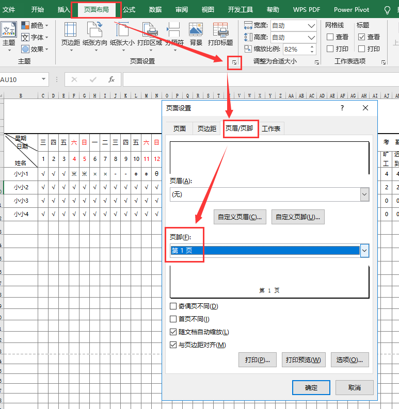Click the Print Preview (打印预览) button

click(x=304, y=359)
